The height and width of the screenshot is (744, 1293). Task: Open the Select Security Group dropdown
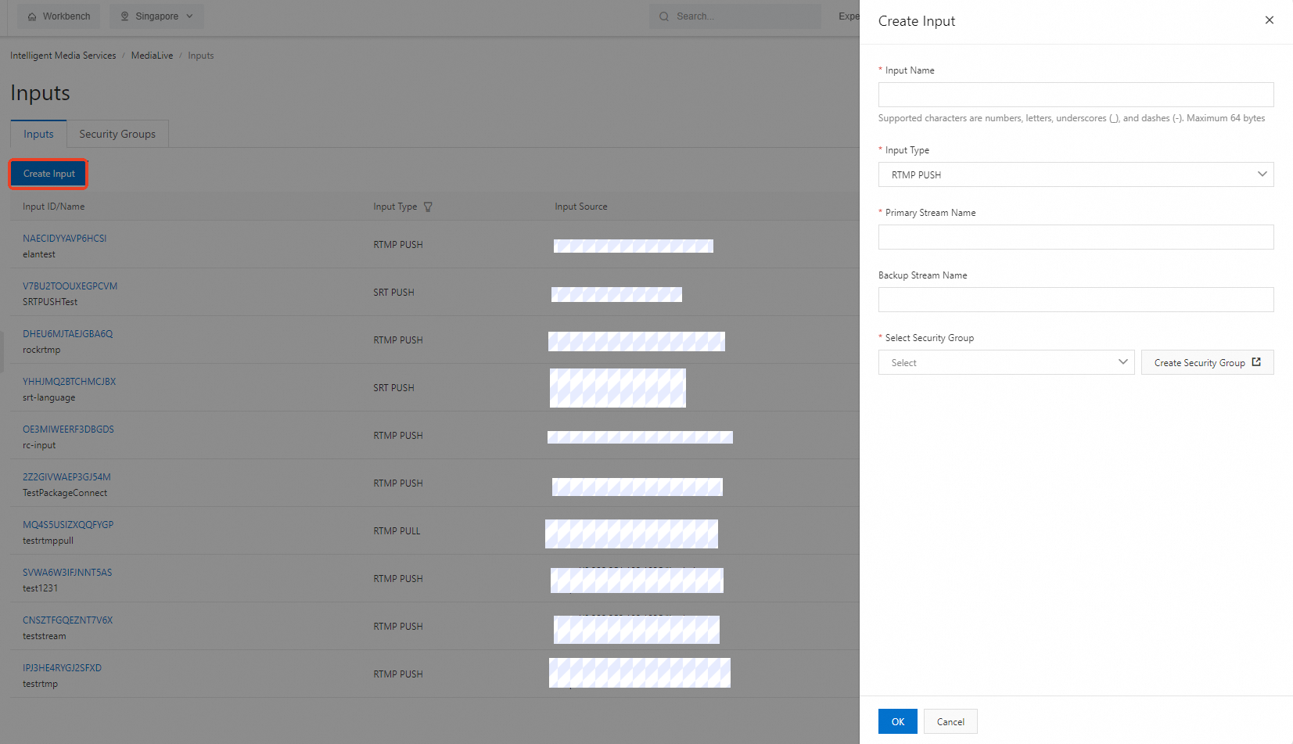tap(1006, 362)
